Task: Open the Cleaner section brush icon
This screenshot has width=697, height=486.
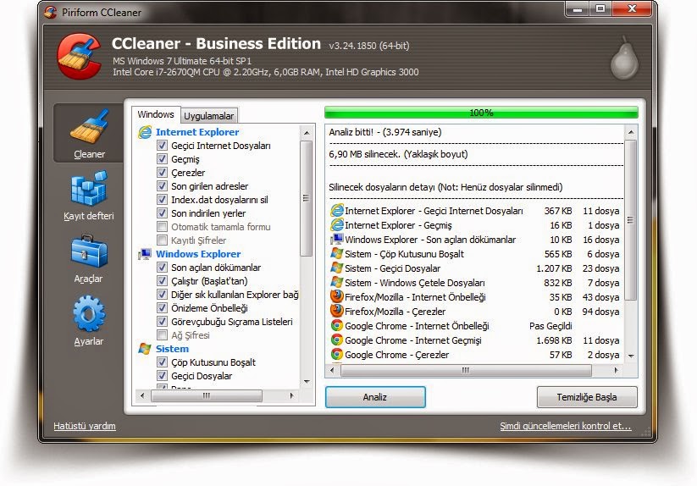Action: point(89,127)
